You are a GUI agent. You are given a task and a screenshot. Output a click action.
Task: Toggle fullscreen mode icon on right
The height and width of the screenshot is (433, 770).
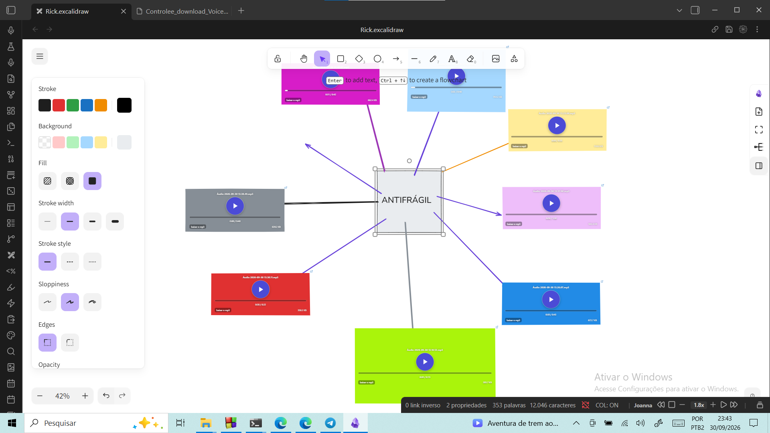coord(759,129)
